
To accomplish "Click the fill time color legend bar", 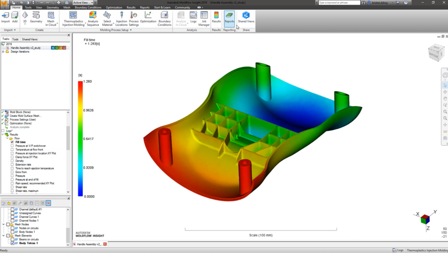I will [80, 139].
